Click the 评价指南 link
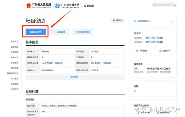The width and height of the screenshot is (185, 117). [143, 51]
